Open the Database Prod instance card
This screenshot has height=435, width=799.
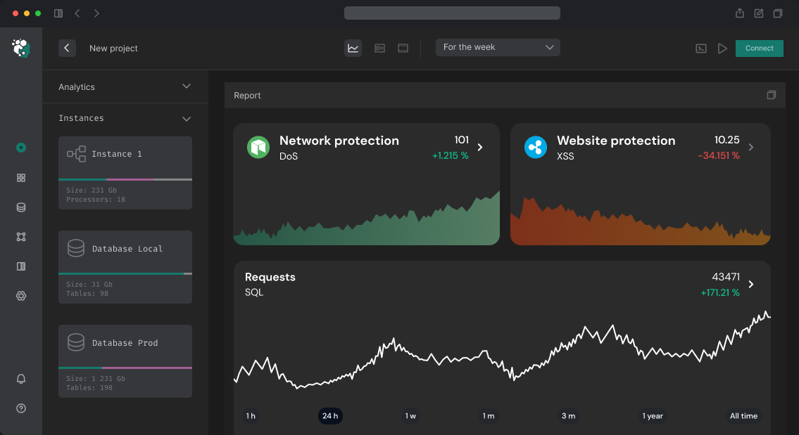pyautogui.click(x=125, y=361)
